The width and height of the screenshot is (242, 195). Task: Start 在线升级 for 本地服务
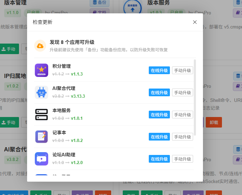point(159,115)
